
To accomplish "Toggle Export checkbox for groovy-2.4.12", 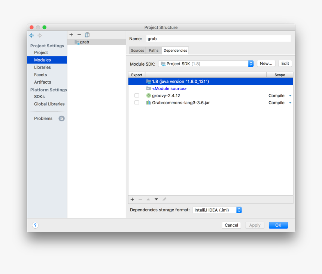I will [x=137, y=95].
